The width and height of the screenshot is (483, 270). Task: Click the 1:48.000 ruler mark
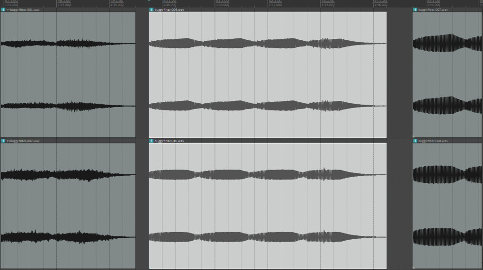click(x=433, y=5)
